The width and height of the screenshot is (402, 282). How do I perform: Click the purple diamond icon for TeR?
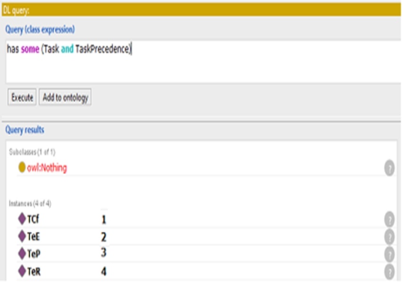click(22, 271)
